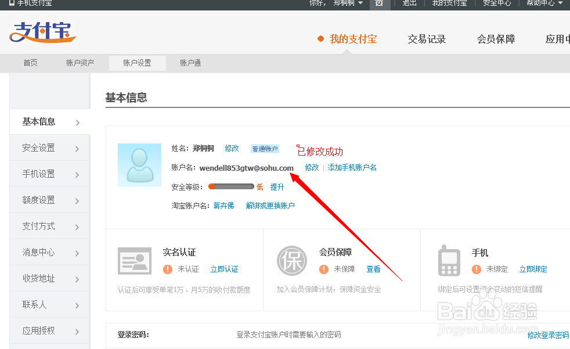Open username 郑桐桐 dropdown in top bar
Viewport: 570px width, 349px height.
point(348,3)
